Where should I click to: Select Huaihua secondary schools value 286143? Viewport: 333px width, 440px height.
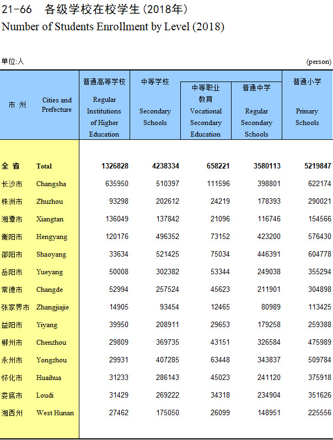(168, 377)
